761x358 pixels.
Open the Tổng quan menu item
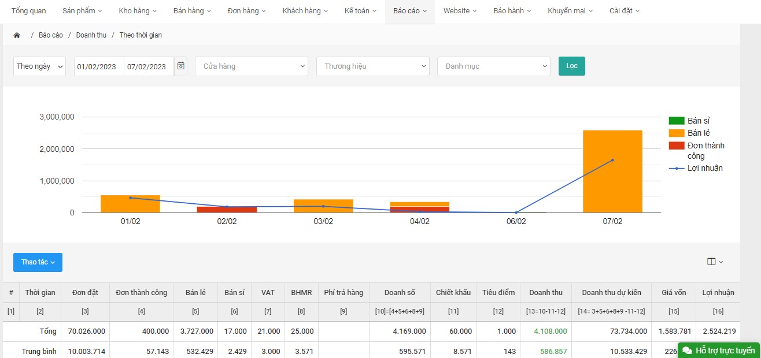tap(28, 11)
